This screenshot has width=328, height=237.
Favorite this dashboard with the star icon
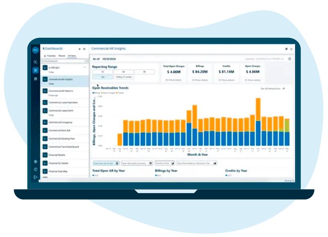(x=291, y=49)
